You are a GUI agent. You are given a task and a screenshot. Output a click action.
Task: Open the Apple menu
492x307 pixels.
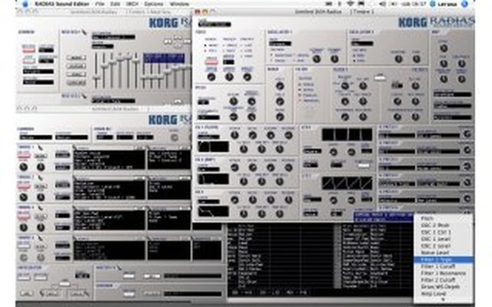click(x=25, y=4)
